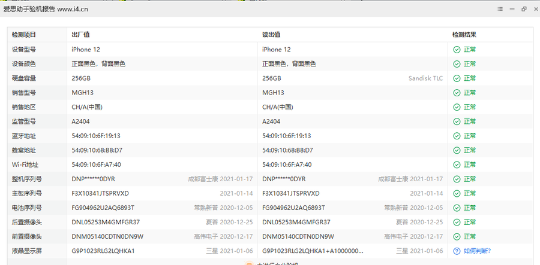The width and height of the screenshot is (540, 265).
Task: Click read-out front camera serial DNM05140CDTN0DN9W
Action: pyautogui.click(x=298, y=236)
